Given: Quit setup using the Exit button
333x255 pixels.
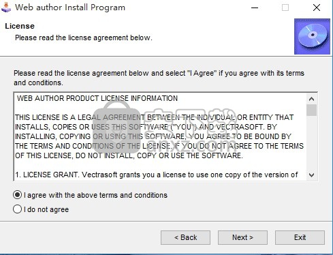Looking at the screenshot, I should point(300,237).
